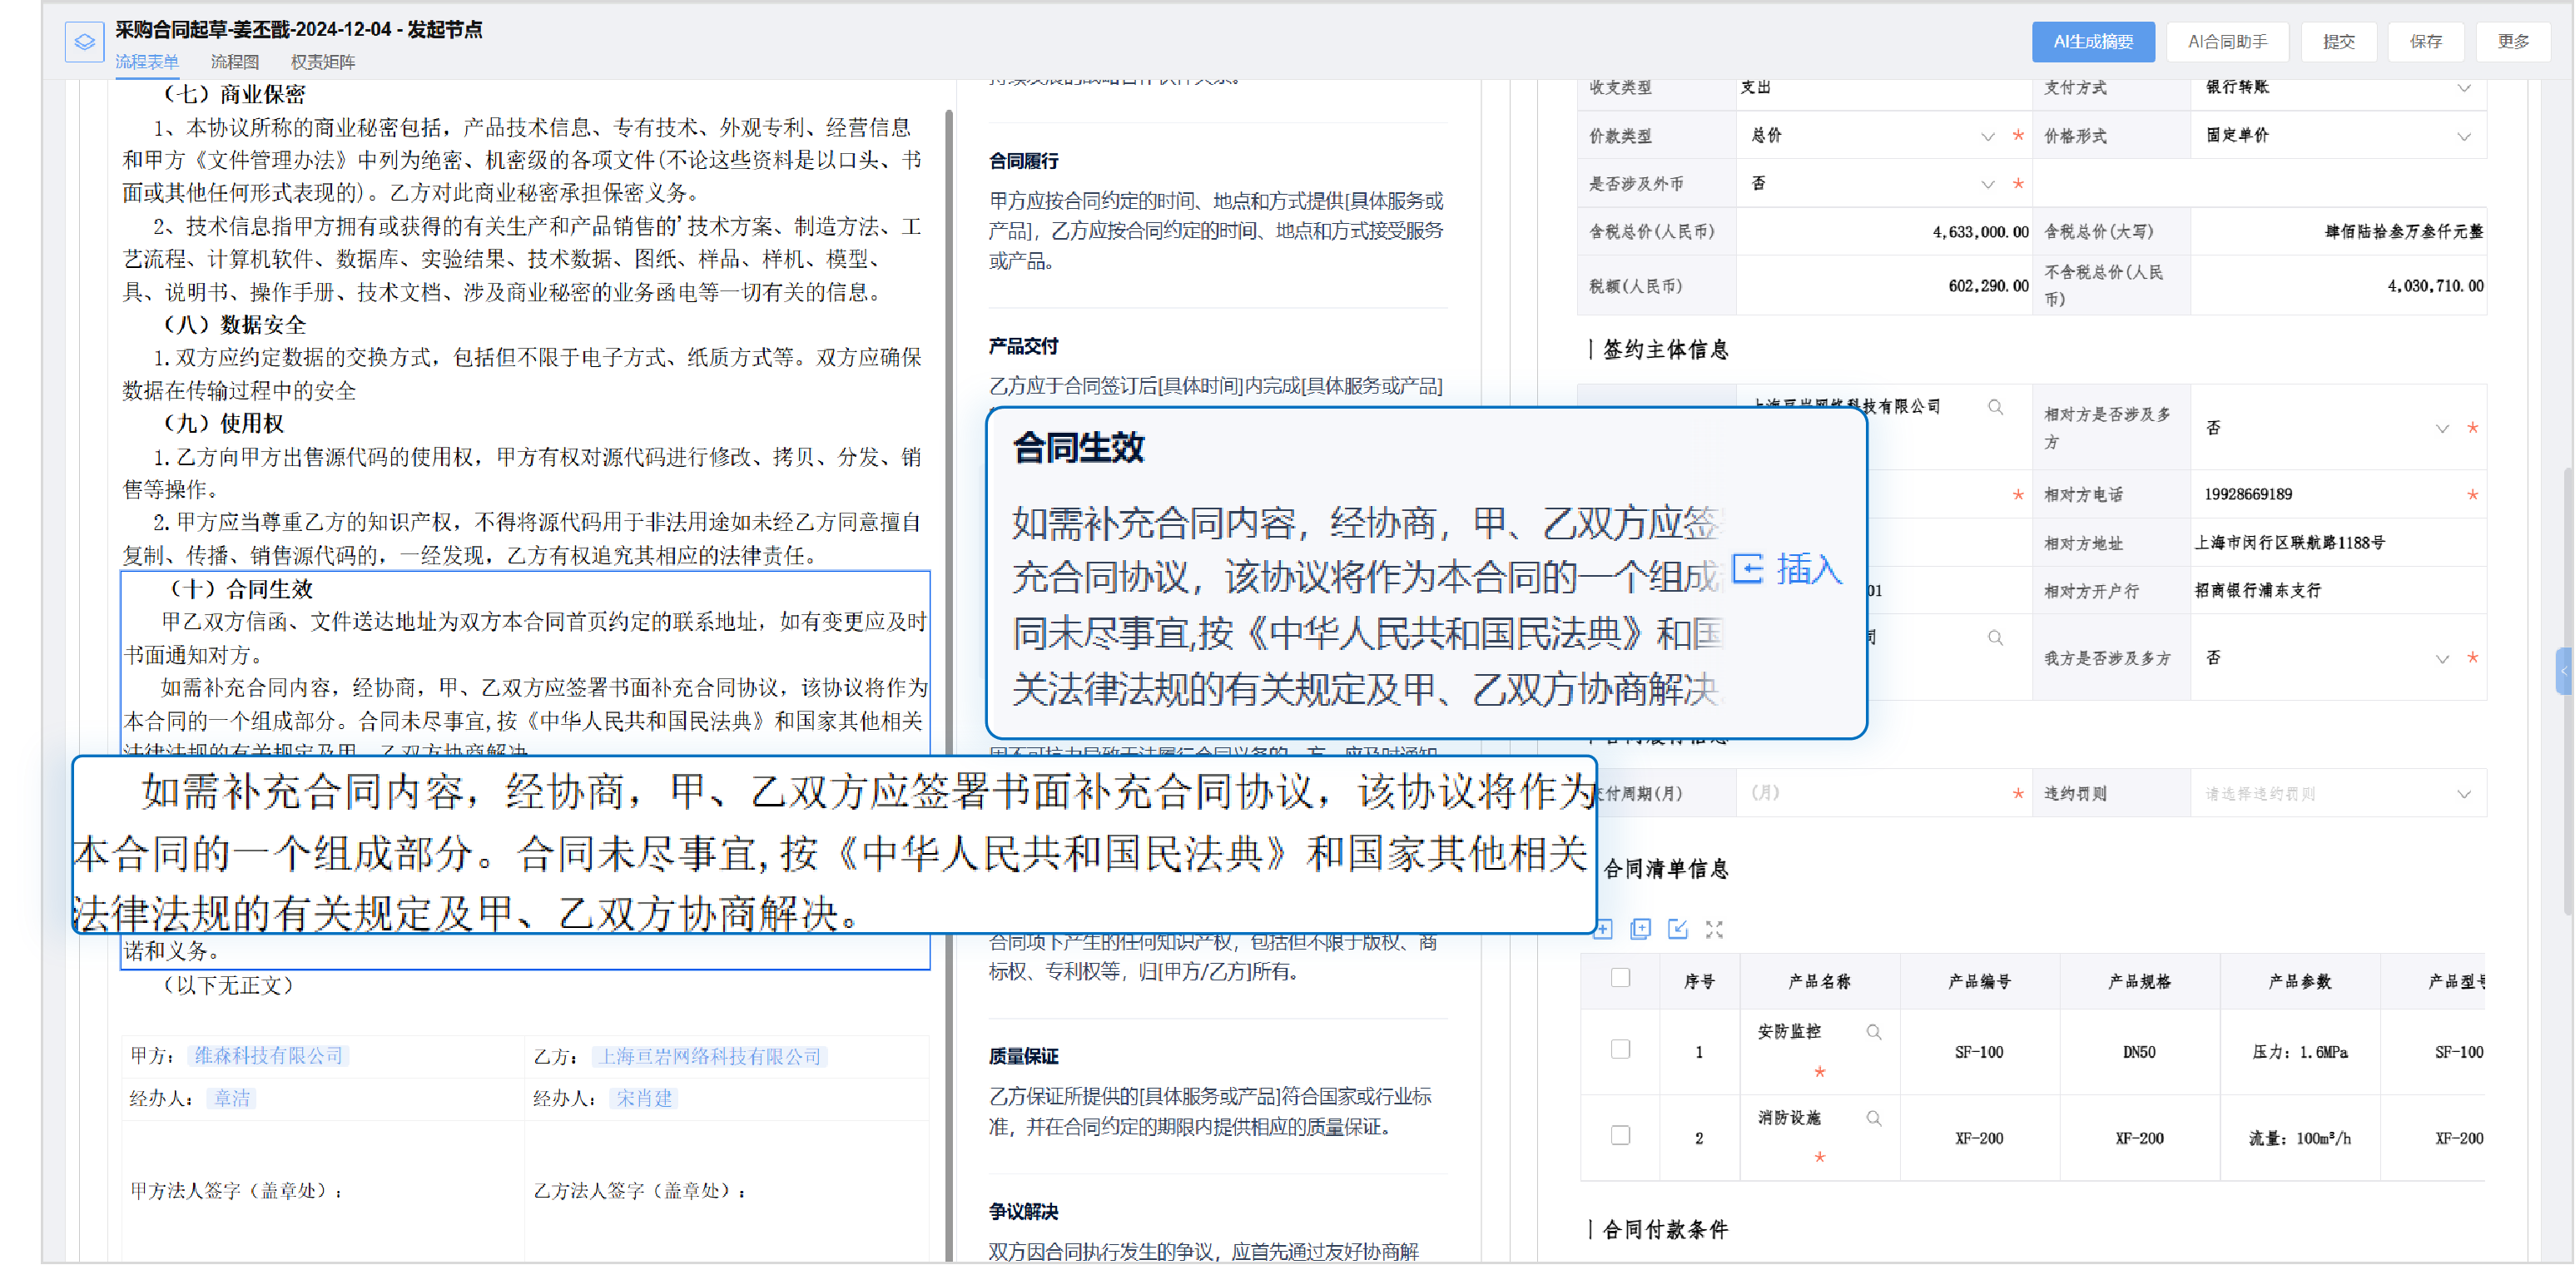The height and width of the screenshot is (1265, 2575).
Task: Check the select-all checkbox in the product table header
Action: [1620, 978]
